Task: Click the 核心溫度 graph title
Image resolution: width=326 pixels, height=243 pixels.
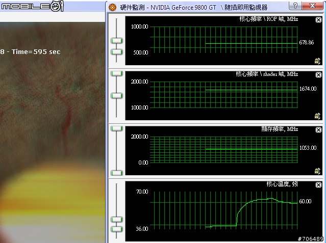Action: (x=282, y=184)
